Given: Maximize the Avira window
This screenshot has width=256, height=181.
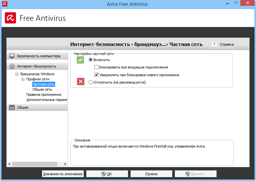Looking at the screenshot, I should point(236,3).
